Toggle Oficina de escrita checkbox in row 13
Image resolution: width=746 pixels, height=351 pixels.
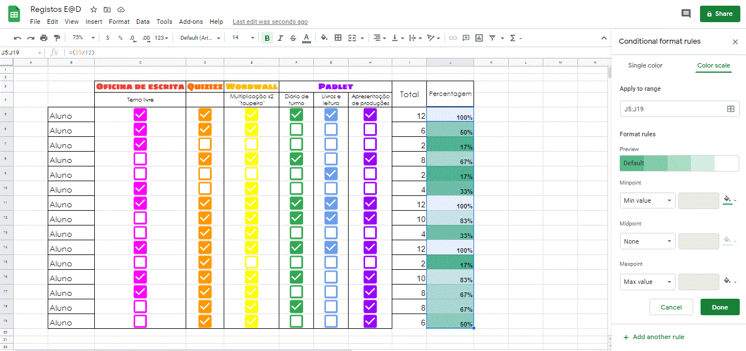(x=140, y=233)
